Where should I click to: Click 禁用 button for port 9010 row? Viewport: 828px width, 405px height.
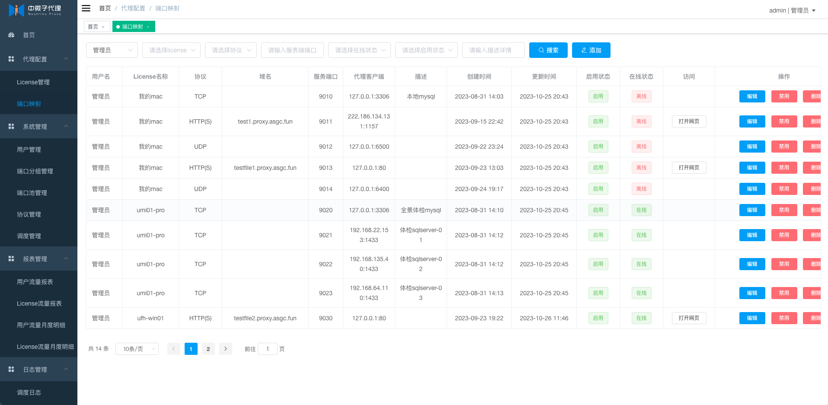click(784, 96)
